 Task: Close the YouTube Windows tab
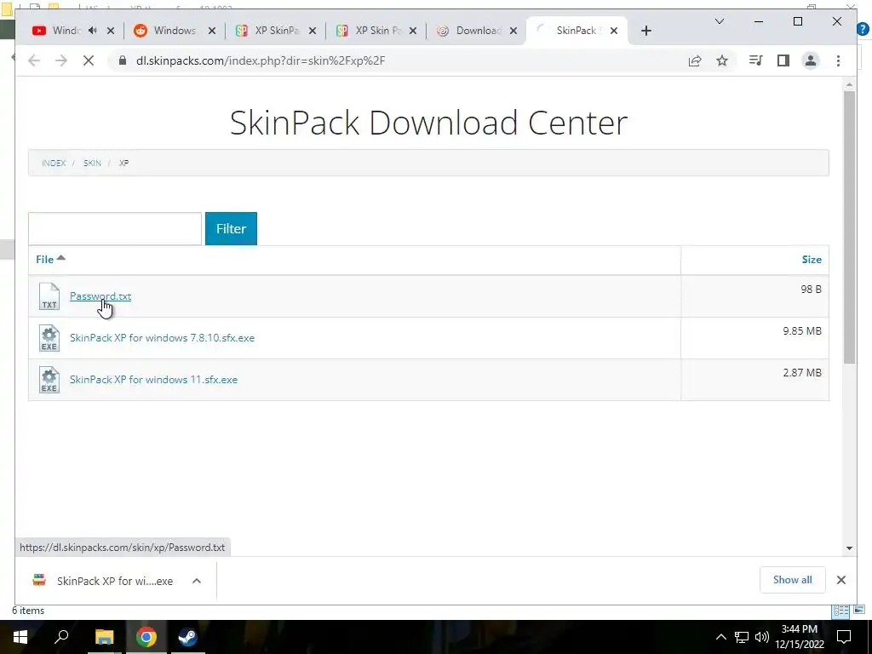point(111,32)
